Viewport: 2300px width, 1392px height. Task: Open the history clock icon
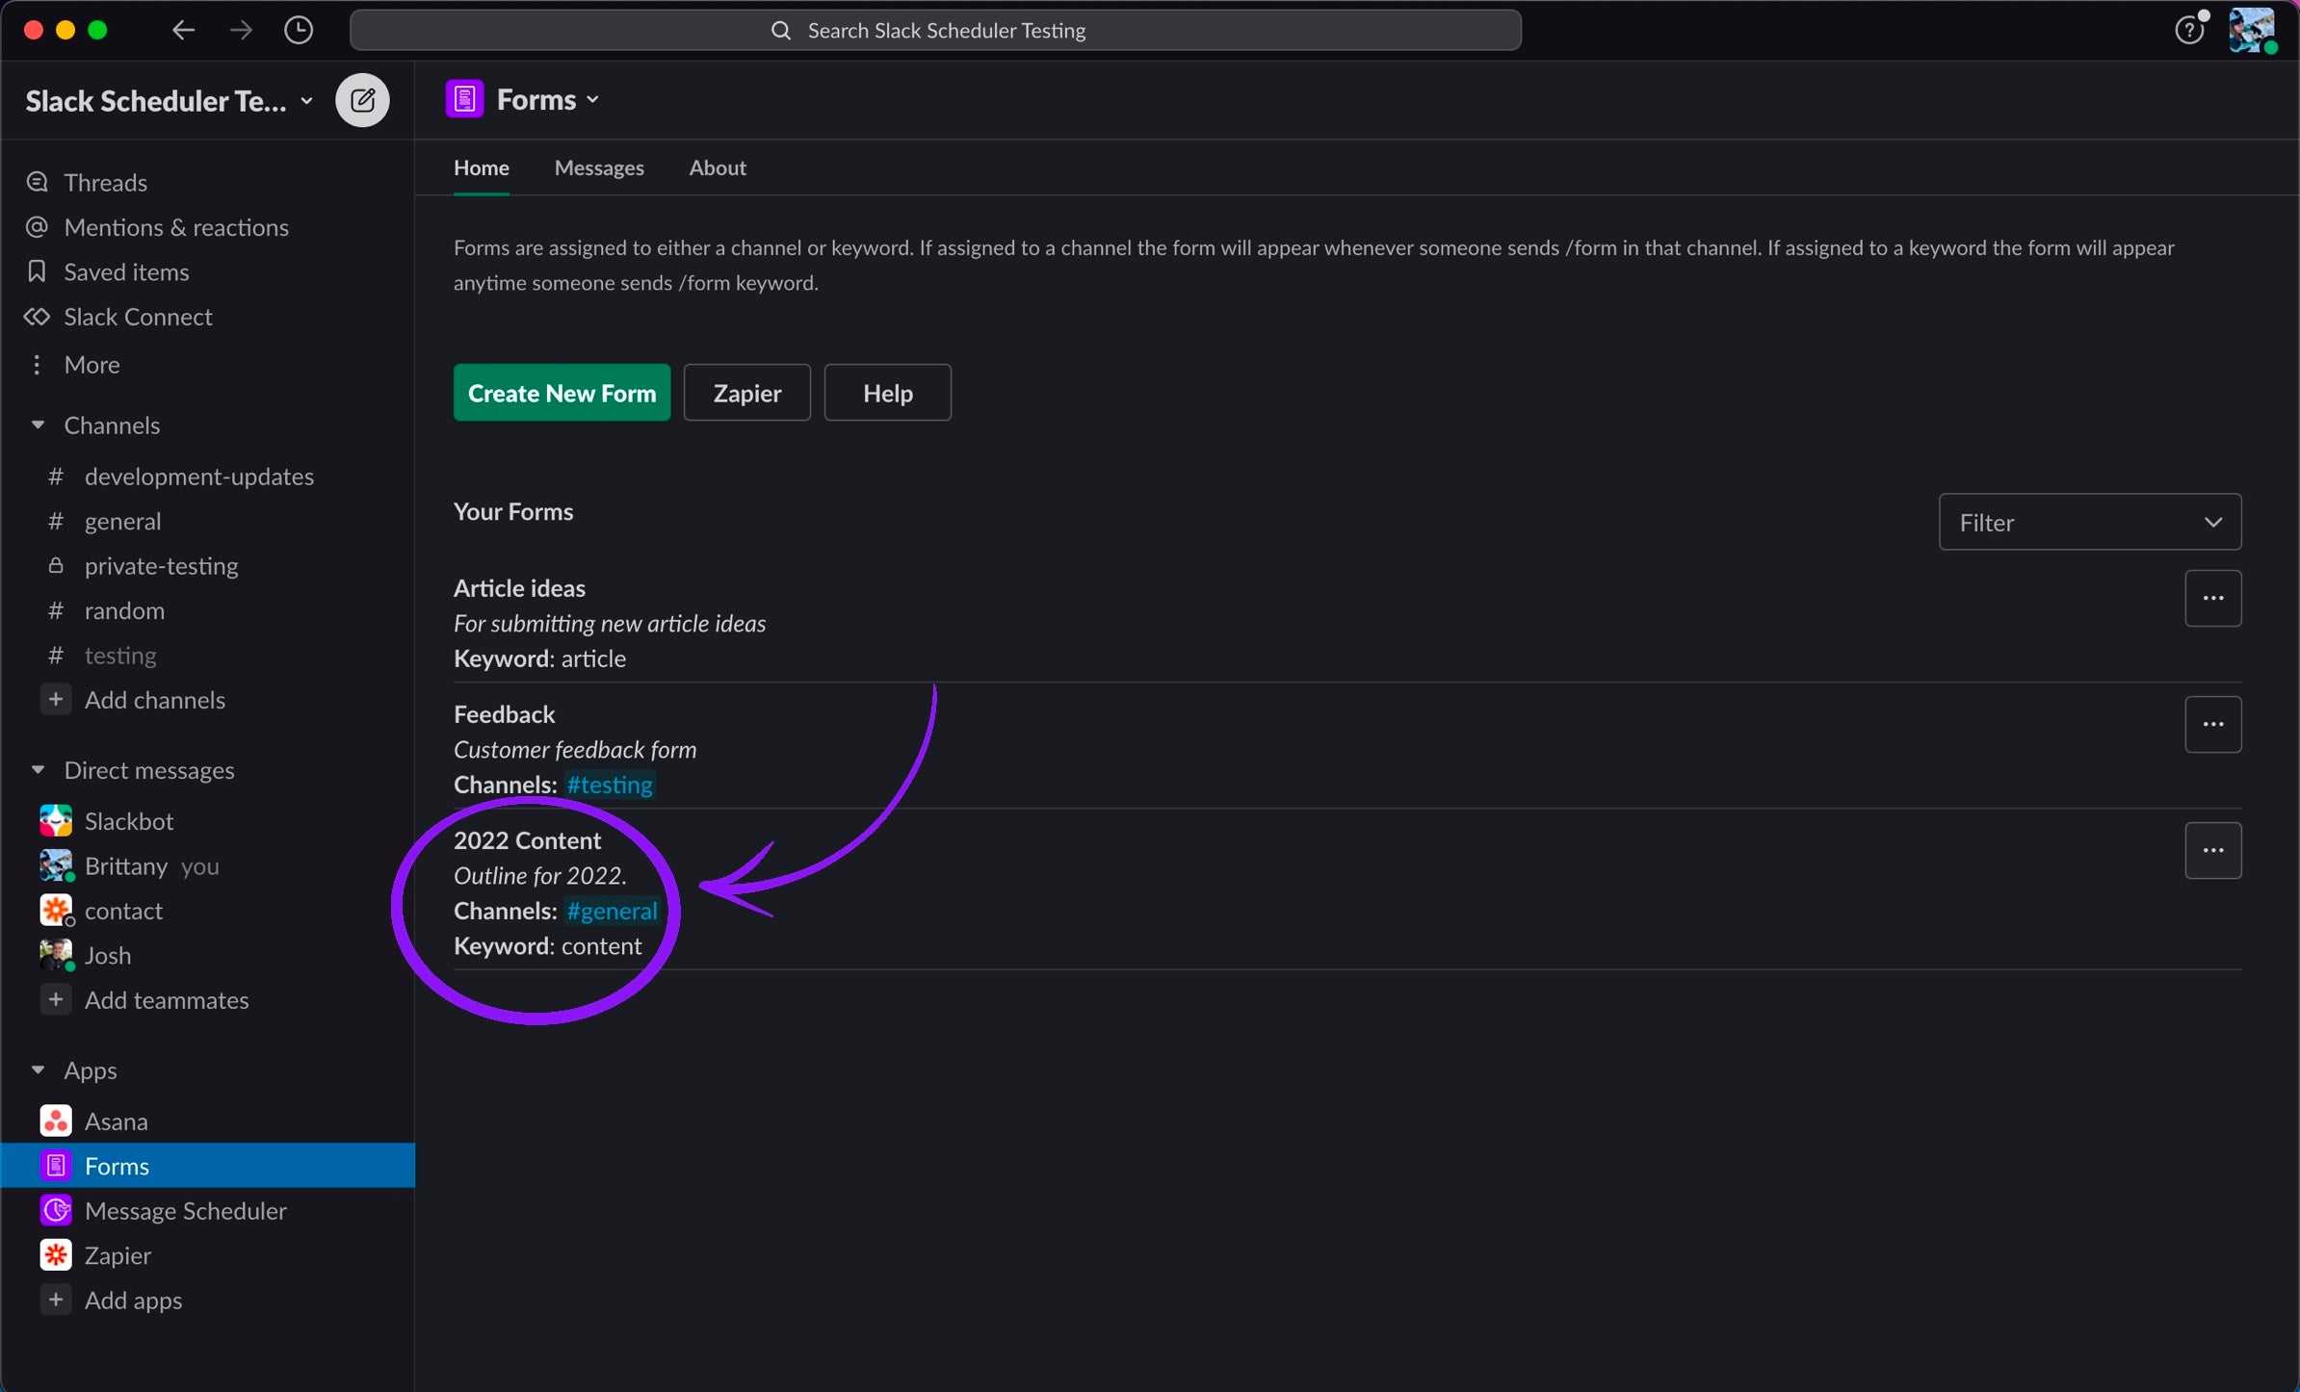[x=299, y=31]
